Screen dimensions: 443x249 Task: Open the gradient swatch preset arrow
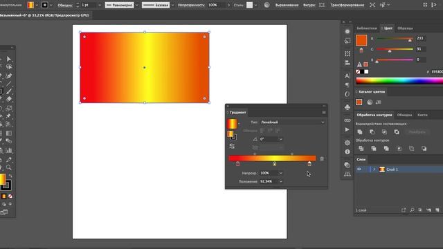coord(239,124)
